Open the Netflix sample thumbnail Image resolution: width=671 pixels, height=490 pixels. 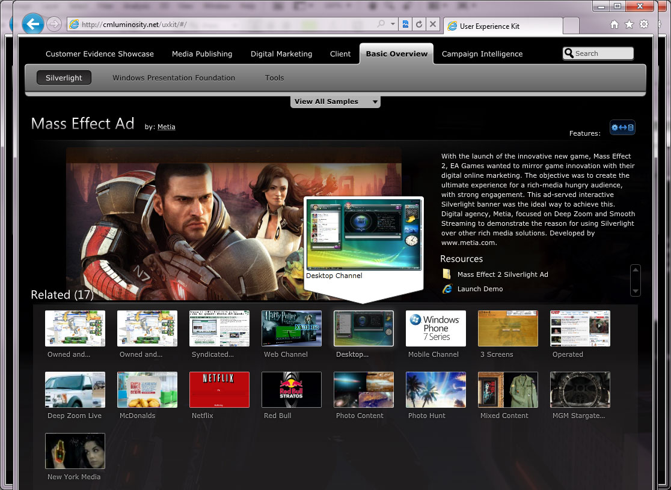coord(219,390)
